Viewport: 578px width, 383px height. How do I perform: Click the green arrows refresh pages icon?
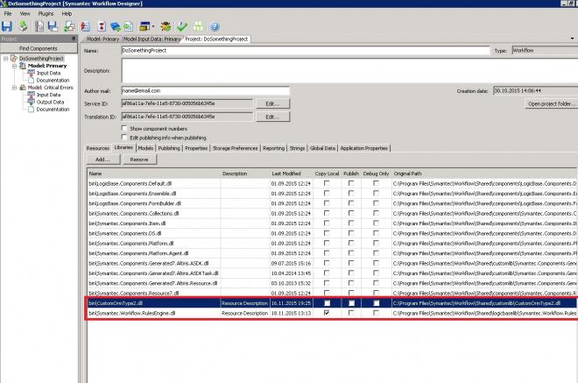click(69, 26)
